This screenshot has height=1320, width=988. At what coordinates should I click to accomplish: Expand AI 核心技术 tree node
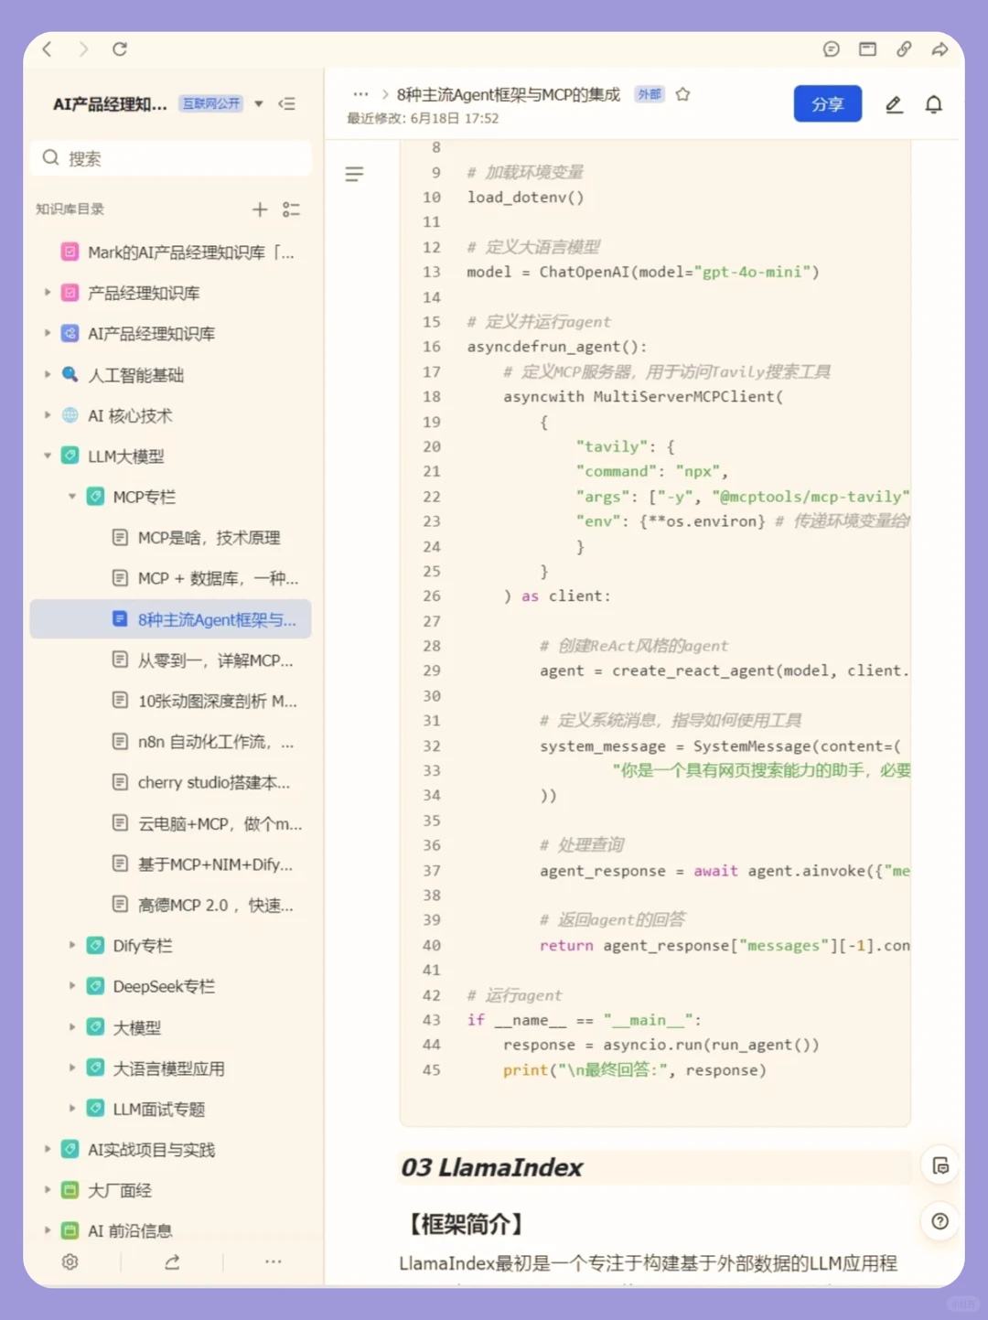pyautogui.click(x=48, y=415)
